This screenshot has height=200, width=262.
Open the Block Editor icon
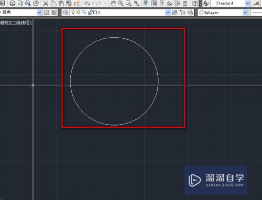(77, 3)
